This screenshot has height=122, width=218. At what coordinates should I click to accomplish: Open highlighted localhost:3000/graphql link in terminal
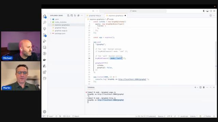pyautogui.click(x=110, y=100)
